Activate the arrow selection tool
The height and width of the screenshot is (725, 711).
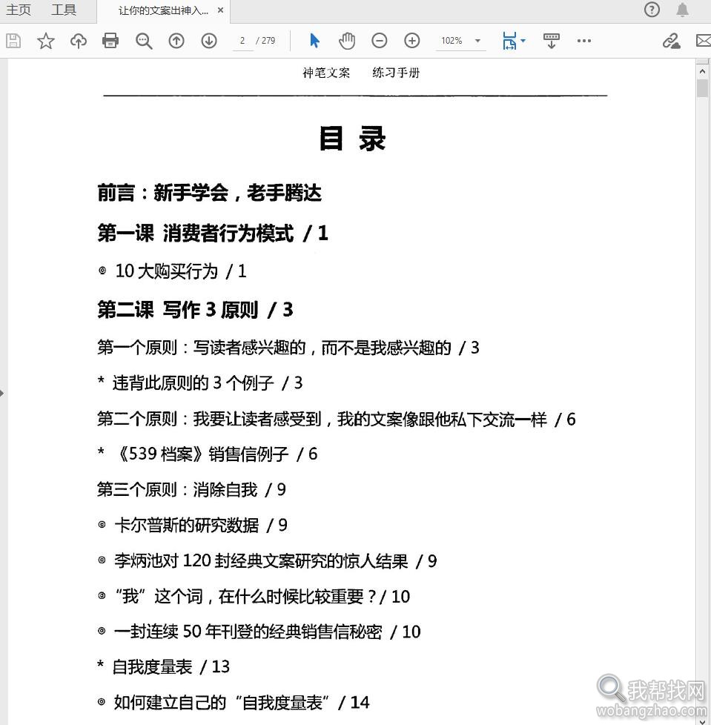coord(314,41)
